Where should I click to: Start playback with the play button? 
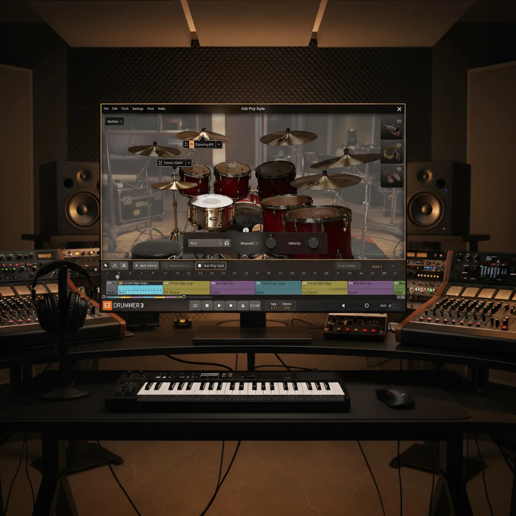coord(219,306)
